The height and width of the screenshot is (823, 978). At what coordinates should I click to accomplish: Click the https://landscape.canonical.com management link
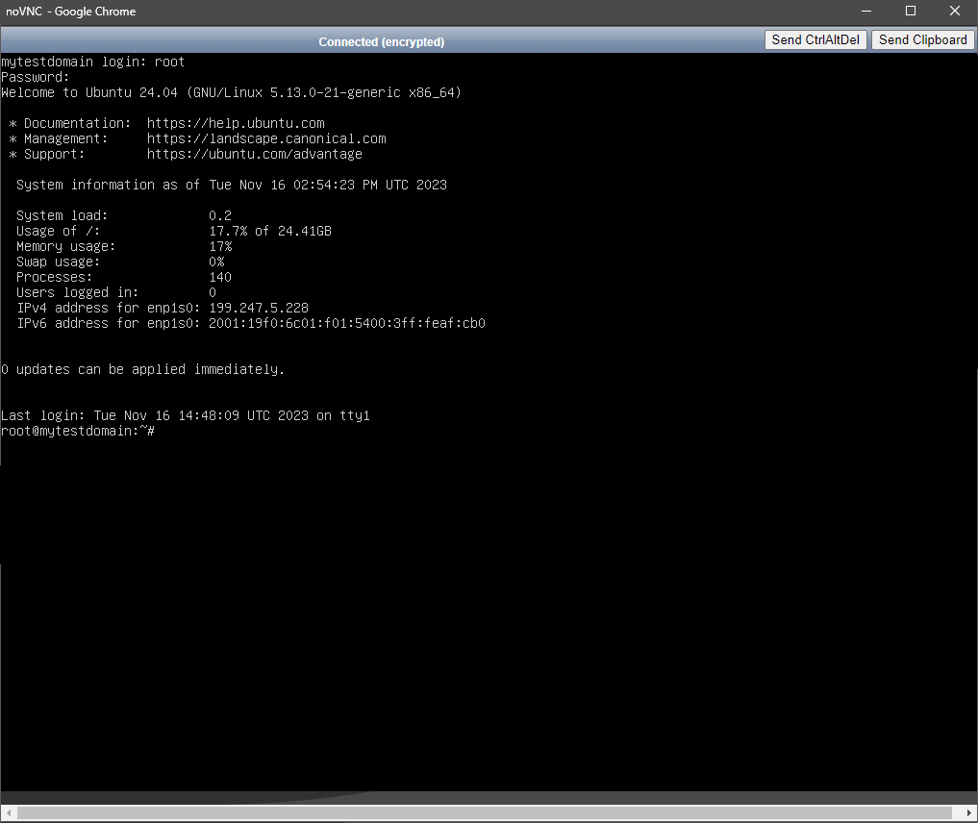[x=266, y=138]
